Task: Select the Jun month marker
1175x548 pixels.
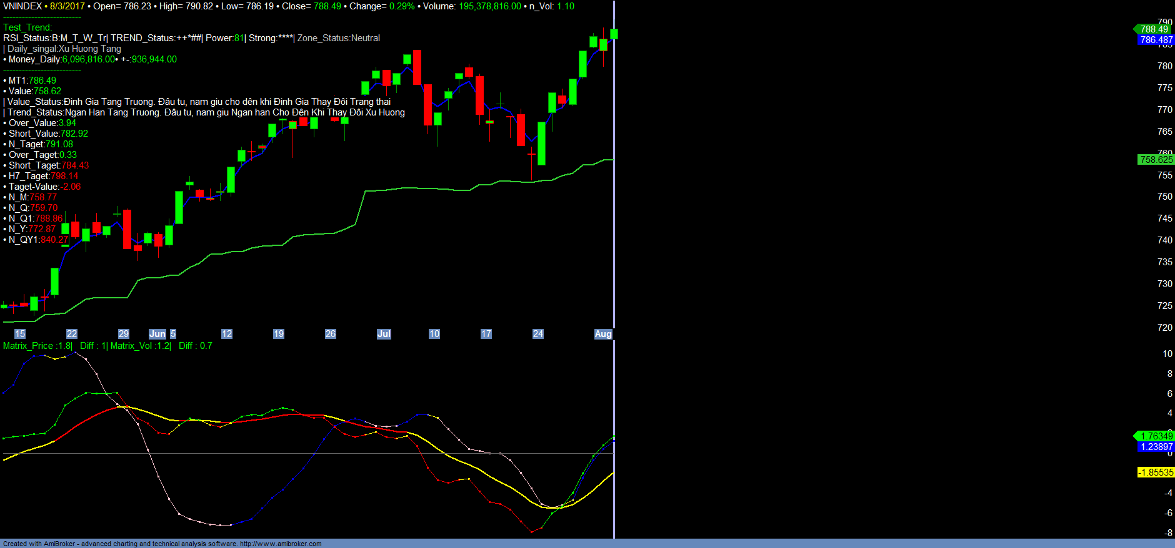Action: pos(157,334)
